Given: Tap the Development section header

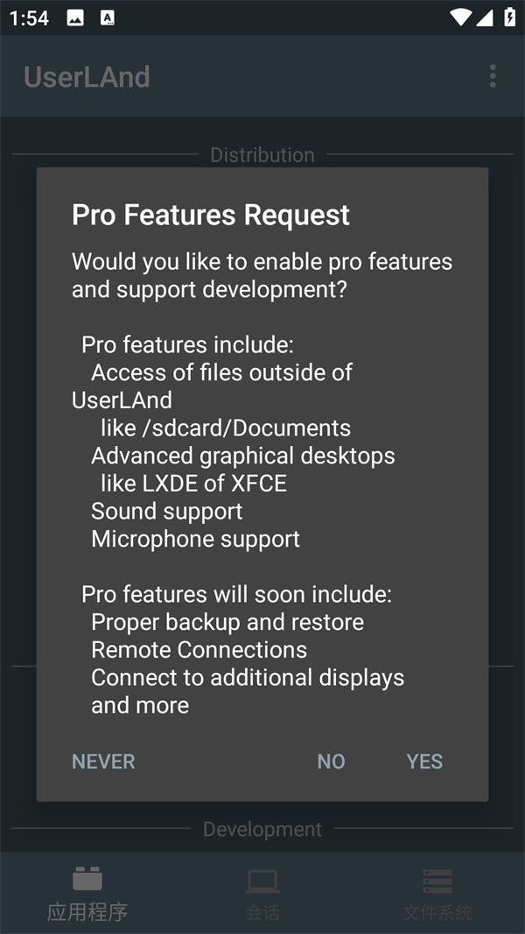Looking at the screenshot, I should click(x=262, y=829).
